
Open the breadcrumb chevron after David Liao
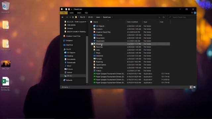[112, 17]
